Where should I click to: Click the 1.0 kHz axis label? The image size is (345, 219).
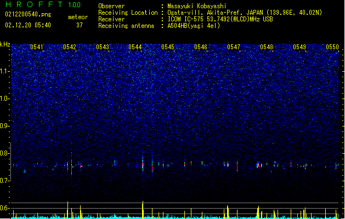pos(5,99)
